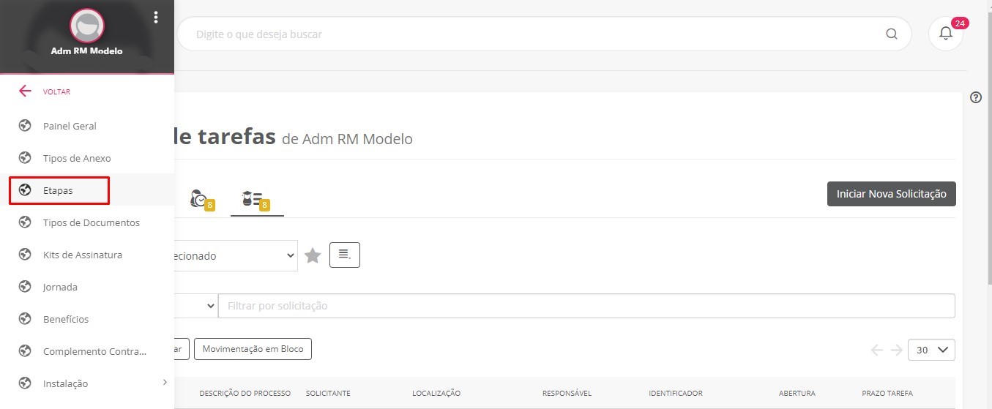992x409 pixels.
Task: Click the globe icon beside Painel Geral
Action: coord(25,126)
